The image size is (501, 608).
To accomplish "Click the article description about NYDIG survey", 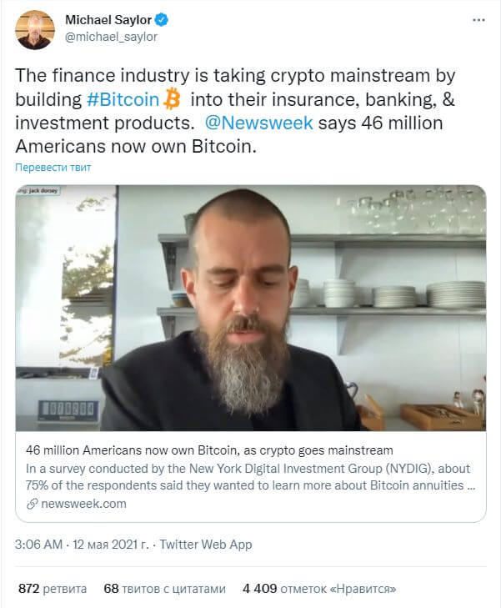I will click(250, 477).
